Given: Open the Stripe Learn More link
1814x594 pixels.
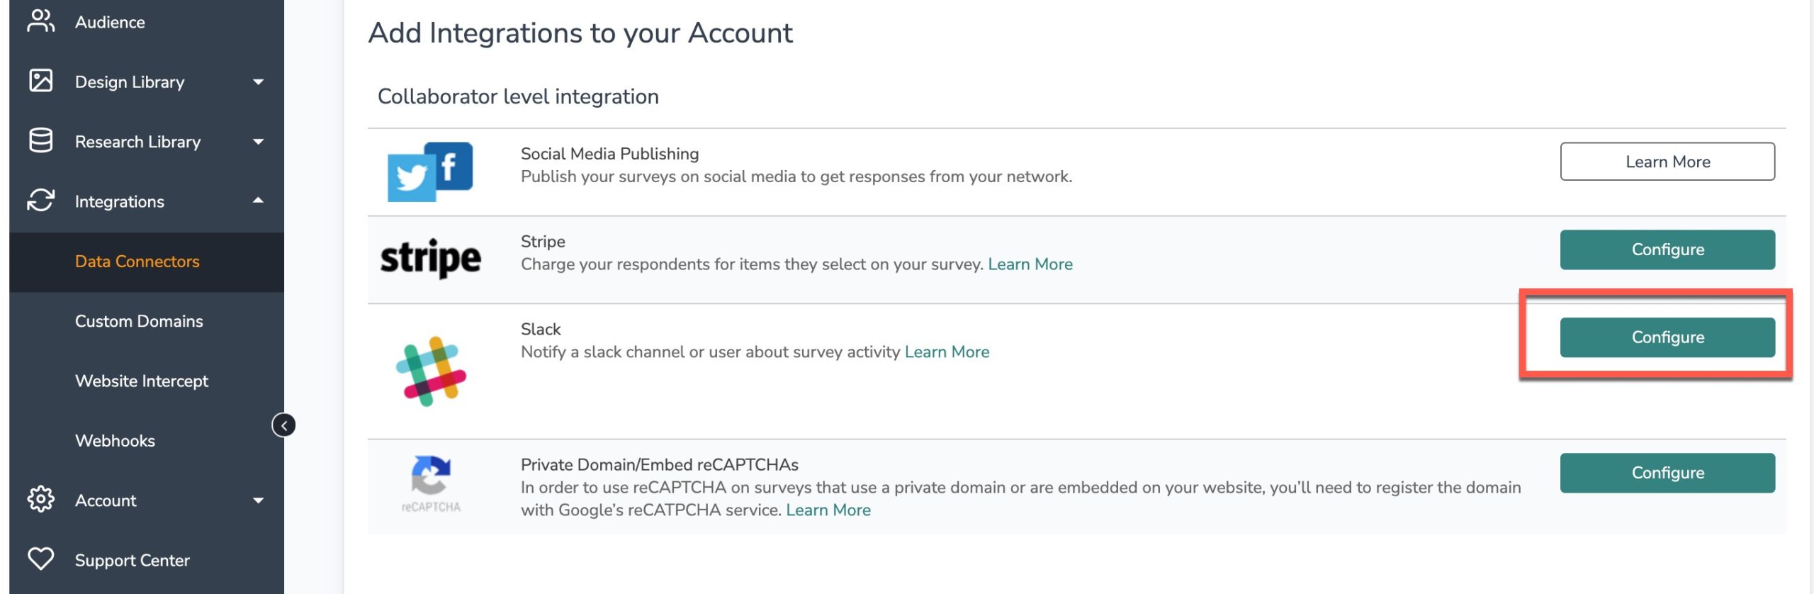Looking at the screenshot, I should 1030,264.
